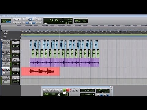Click Fast Forward in the transport window
Image resolution: width=147 pixels, height=110 pixels.
click(54, 90)
